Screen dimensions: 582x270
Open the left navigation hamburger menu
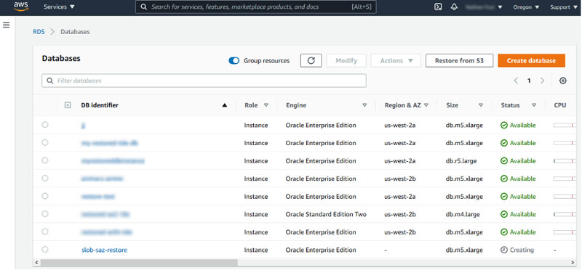(x=7, y=25)
